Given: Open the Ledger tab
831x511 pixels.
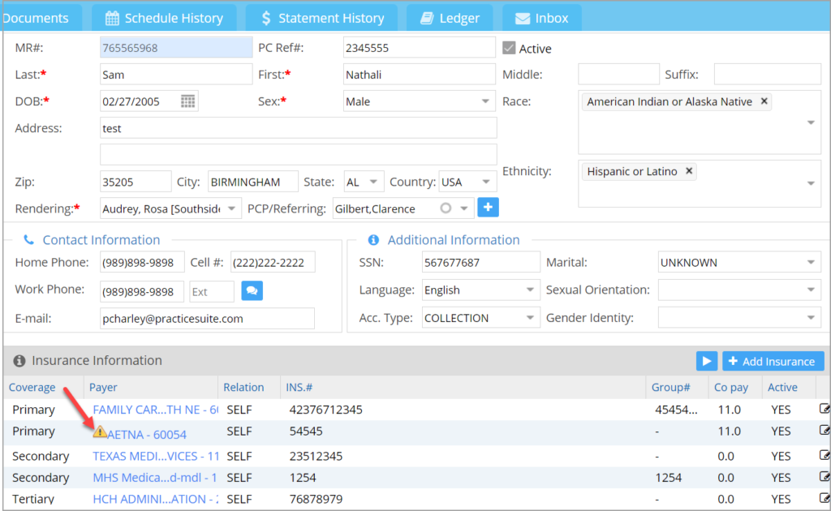Looking at the screenshot, I should (x=450, y=18).
